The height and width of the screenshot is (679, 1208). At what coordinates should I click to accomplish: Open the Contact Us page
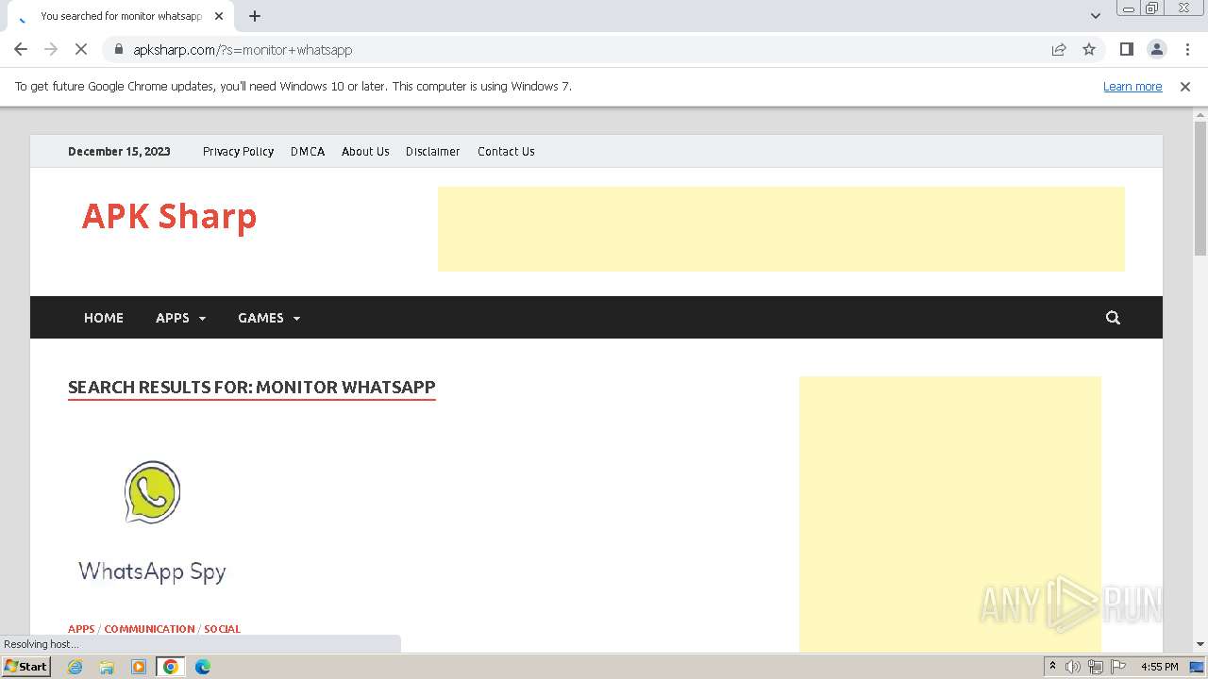pyautogui.click(x=506, y=151)
